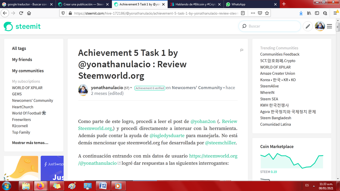Open Steem Bangladesh trending community
The image size is (340, 191).
point(275,118)
